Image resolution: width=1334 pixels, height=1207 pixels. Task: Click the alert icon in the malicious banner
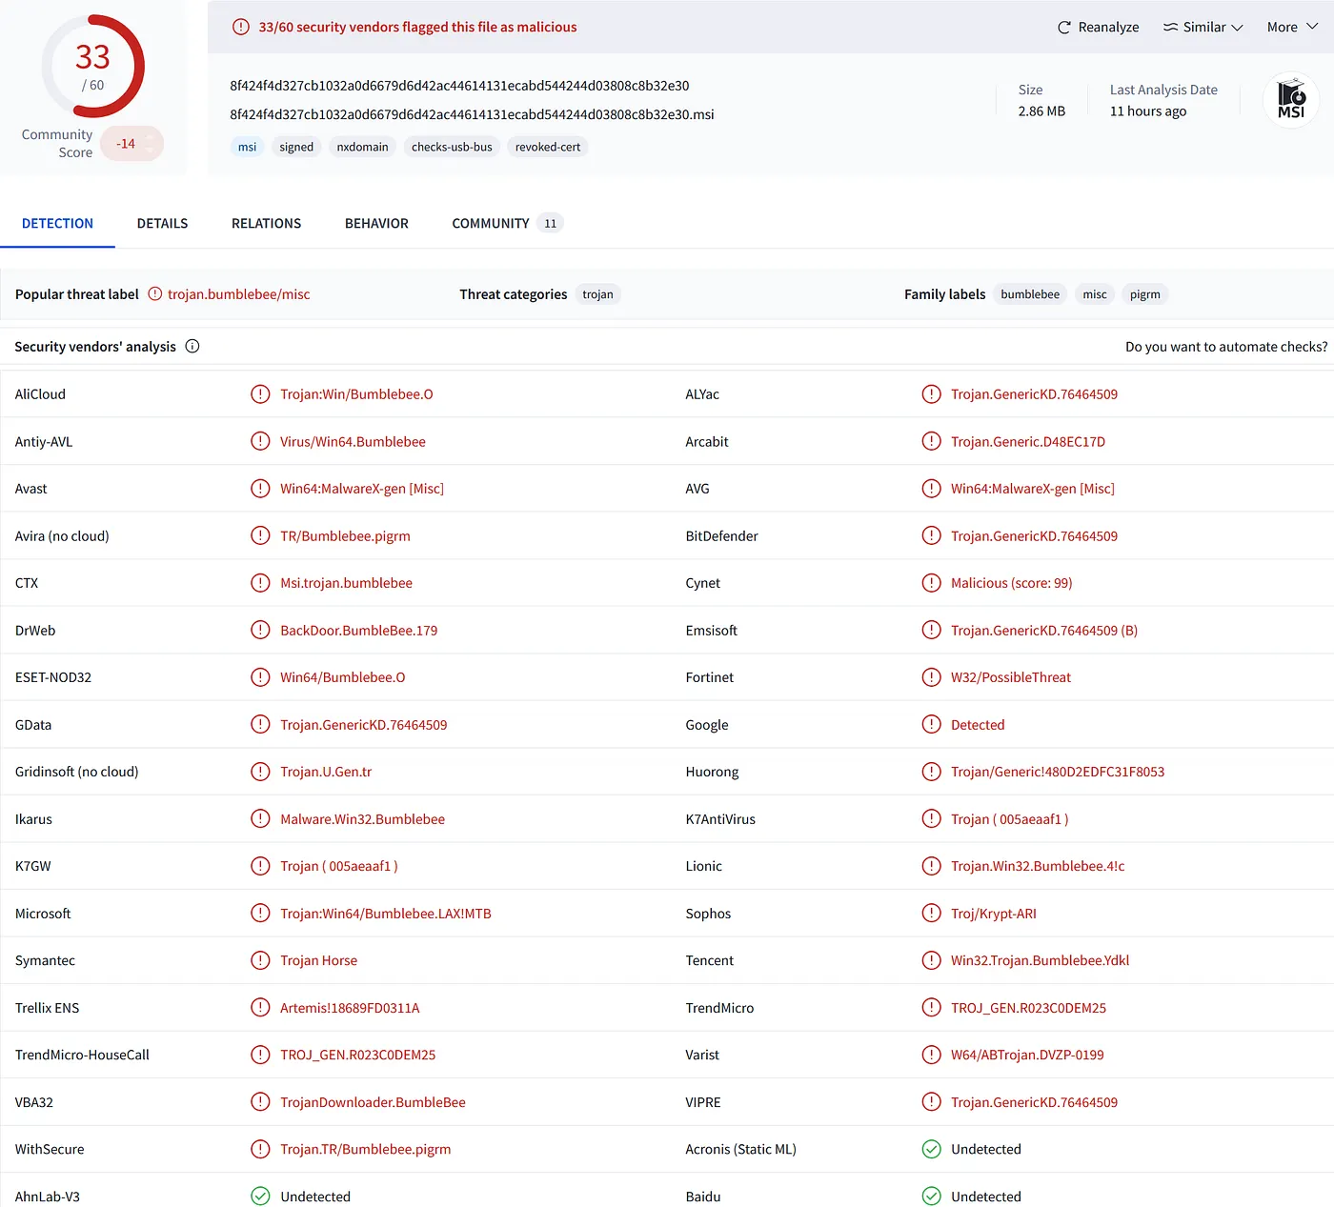click(x=240, y=27)
